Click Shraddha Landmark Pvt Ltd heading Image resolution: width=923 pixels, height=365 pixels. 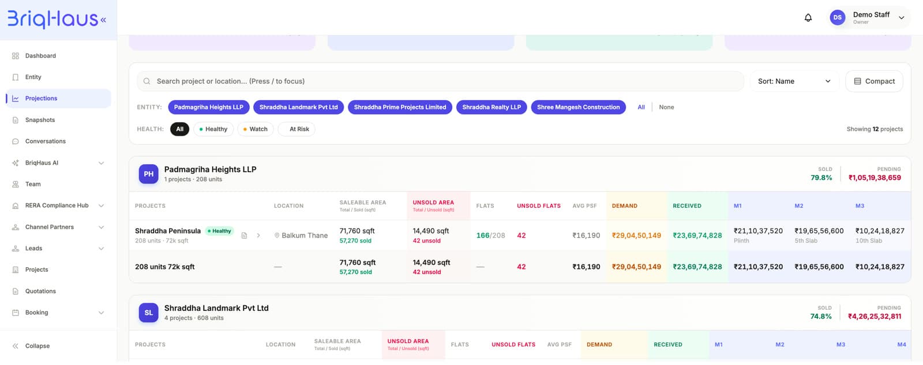216,308
